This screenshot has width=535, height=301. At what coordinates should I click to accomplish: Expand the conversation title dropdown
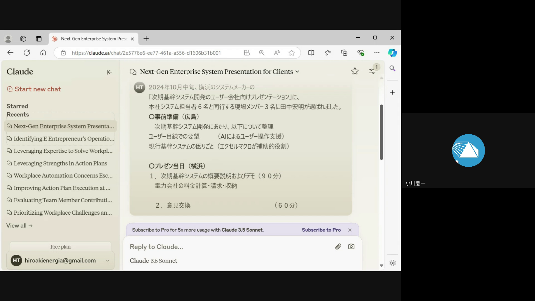297,72
